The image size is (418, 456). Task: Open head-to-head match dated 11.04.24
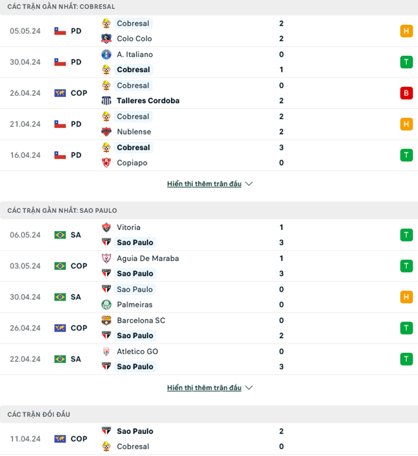pyautogui.click(x=209, y=439)
